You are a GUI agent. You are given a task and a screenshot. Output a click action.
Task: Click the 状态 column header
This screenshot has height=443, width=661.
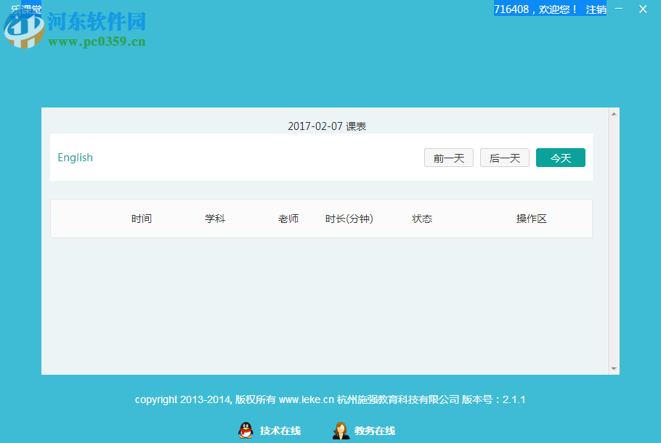pyautogui.click(x=422, y=219)
